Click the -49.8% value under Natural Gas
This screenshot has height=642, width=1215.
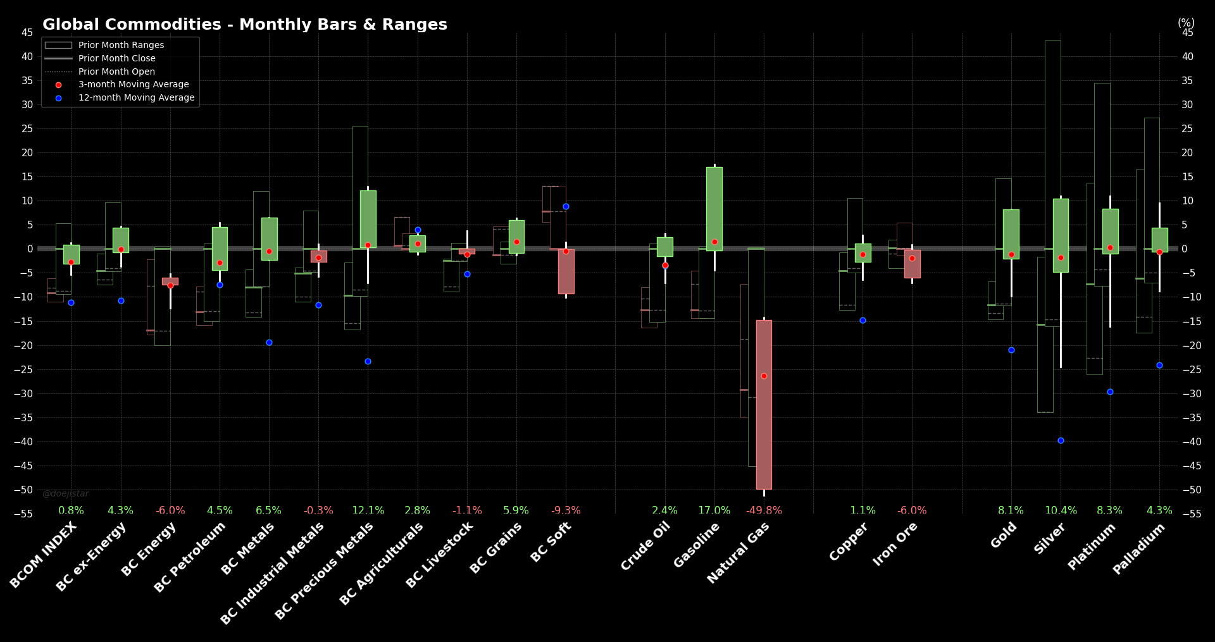click(764, 510)
